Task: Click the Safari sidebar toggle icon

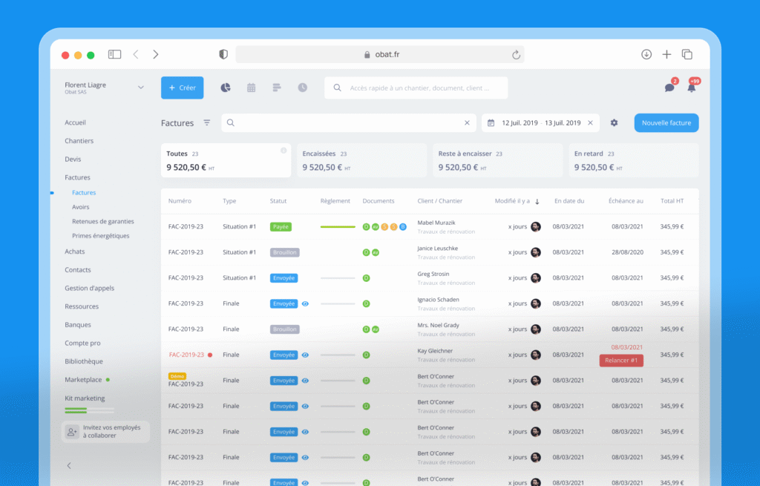Action: coord(114,54)
